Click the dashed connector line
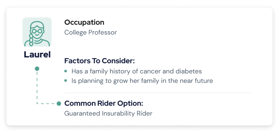This screenshot has width=279, height=133. click(x=37, y=87)
